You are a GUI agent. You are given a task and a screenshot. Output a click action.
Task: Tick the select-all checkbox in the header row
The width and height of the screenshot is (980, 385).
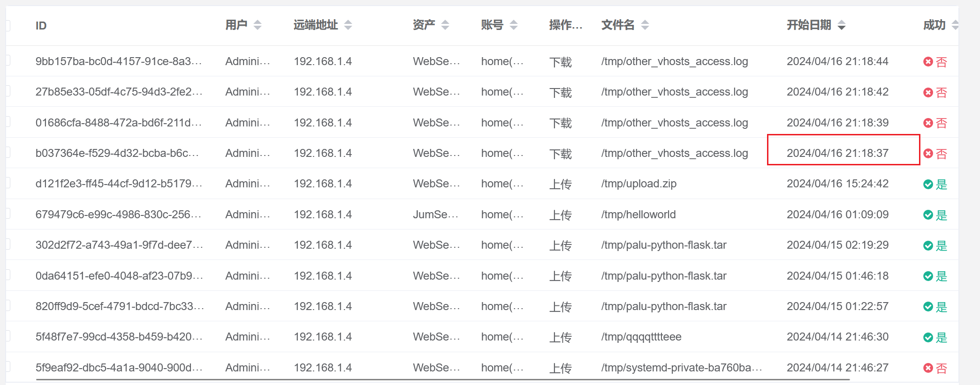pos(8,25)
